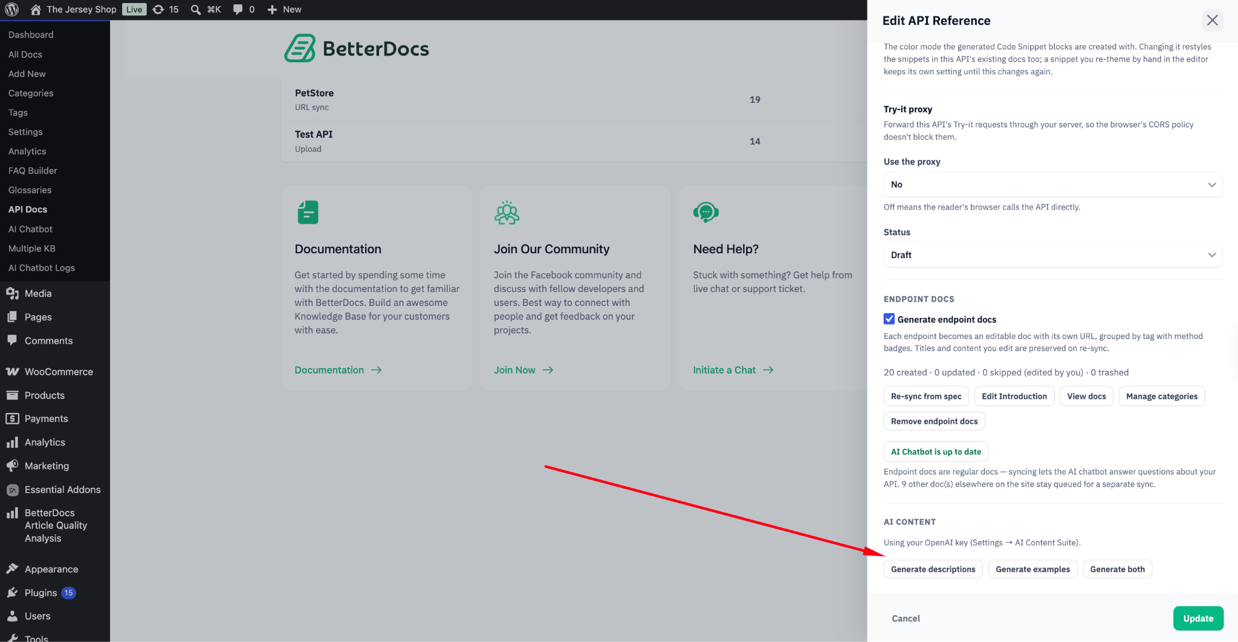
Task: Open the API Docs menu item
Action: tap(28, 209)
